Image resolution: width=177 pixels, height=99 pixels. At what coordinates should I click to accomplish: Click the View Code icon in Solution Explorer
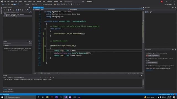[25, 10]
